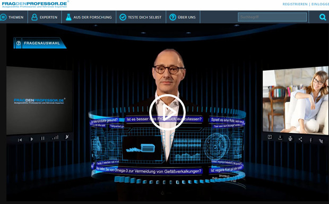Share via the Twitter bird icon
The height and width of the screenshot is (204, 329).
[x=321, y=141]
